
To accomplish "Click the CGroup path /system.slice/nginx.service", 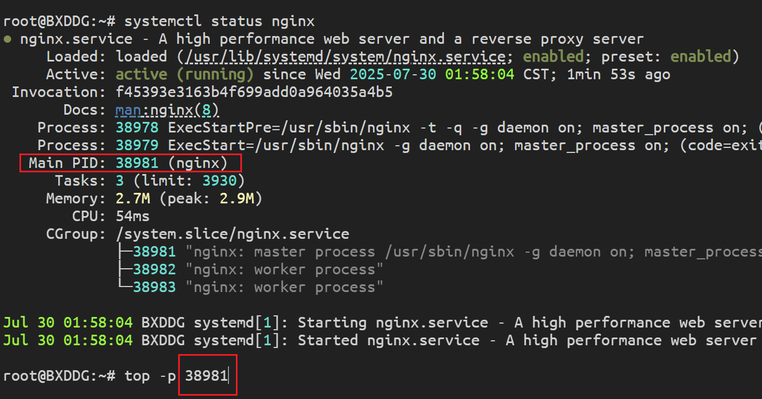I will pos(233,234).
